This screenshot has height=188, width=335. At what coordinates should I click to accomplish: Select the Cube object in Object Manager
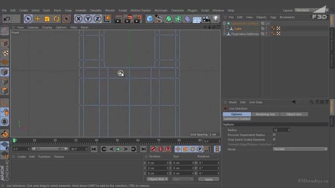pyautogui.click(x=238, y=29)
